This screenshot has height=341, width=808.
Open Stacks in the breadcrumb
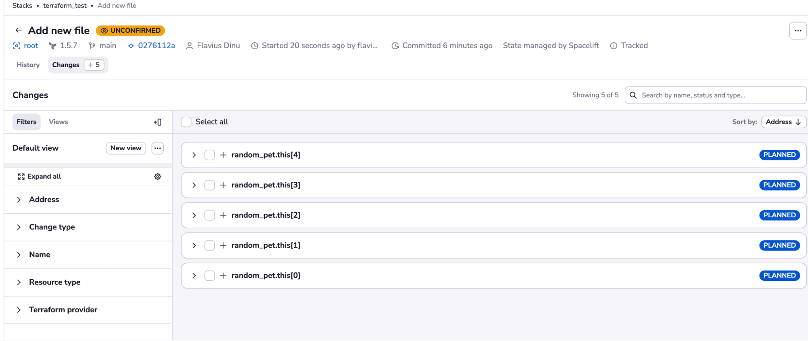click(x=22, y=6)
